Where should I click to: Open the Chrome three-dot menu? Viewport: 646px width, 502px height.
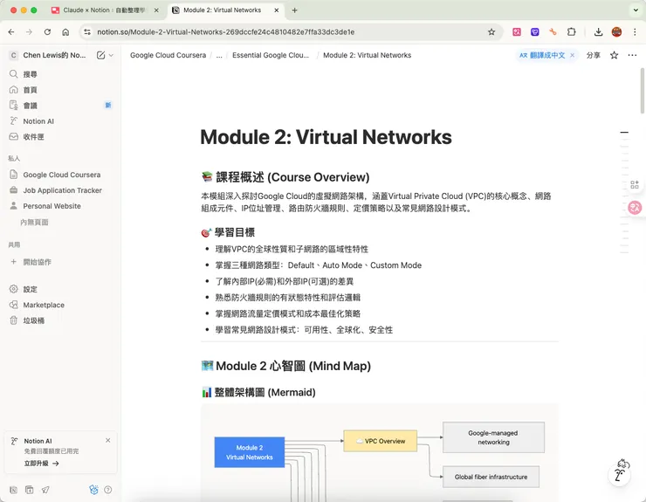635,31
